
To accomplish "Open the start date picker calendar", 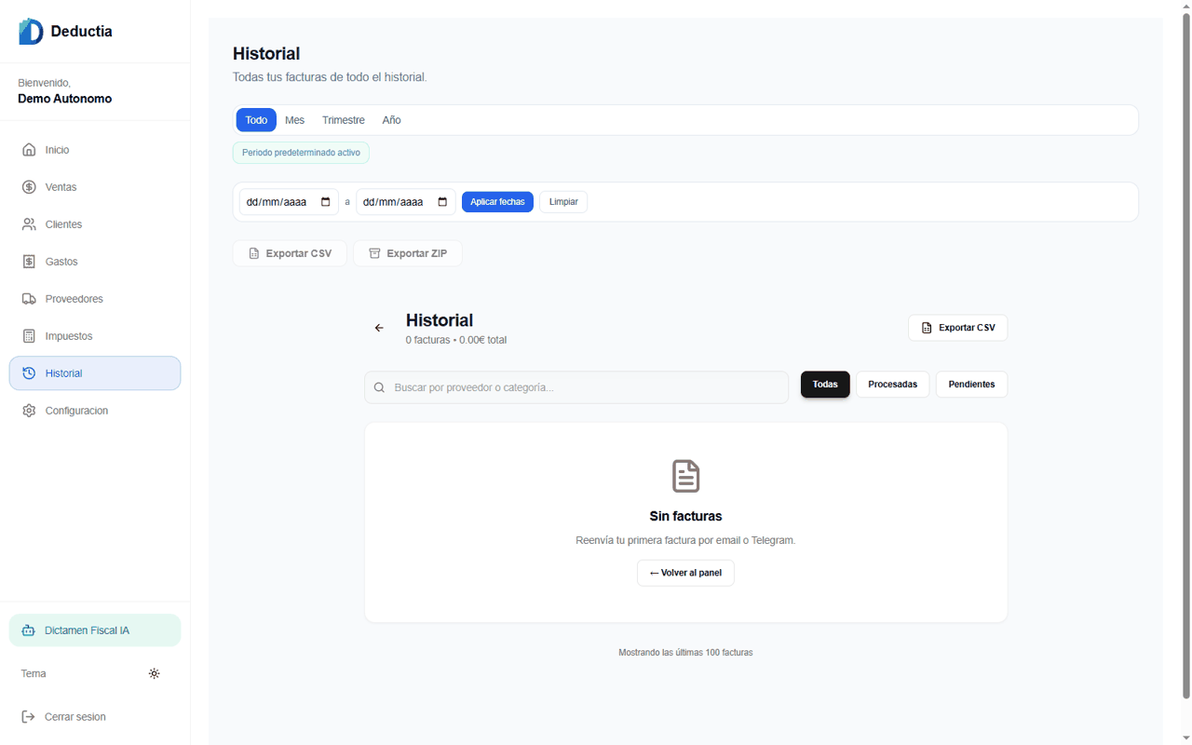I will (325, 201).
